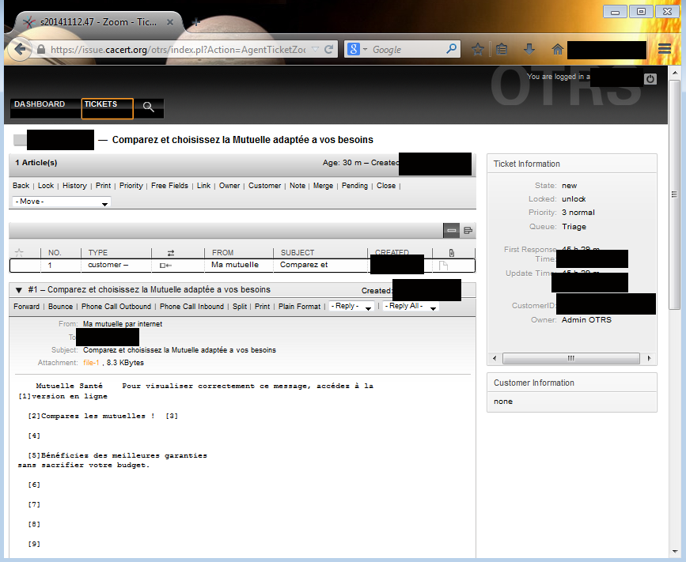Open the Firefox hamburger menu
Image resolution: width=686 pixels, height=562 pixels.
[665, 49]
